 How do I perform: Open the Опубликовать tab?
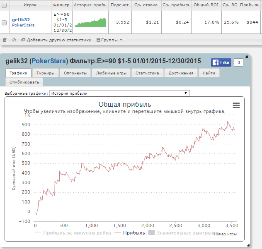[x=24, y=82]
